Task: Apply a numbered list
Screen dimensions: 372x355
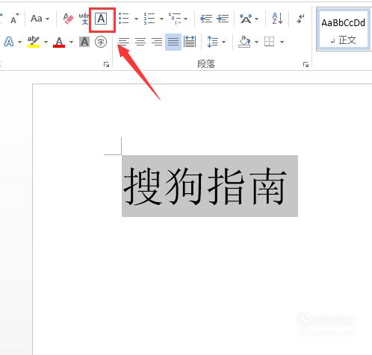Action: (149, 19)
